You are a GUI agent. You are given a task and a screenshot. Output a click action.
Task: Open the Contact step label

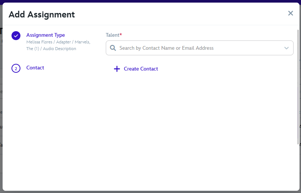pyautogui.click(x=35, y=68)
